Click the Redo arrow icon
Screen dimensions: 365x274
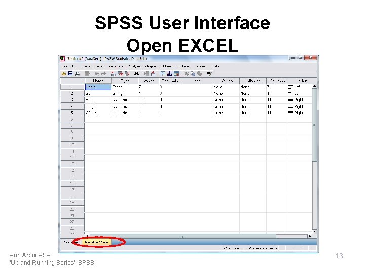point(104,74)
